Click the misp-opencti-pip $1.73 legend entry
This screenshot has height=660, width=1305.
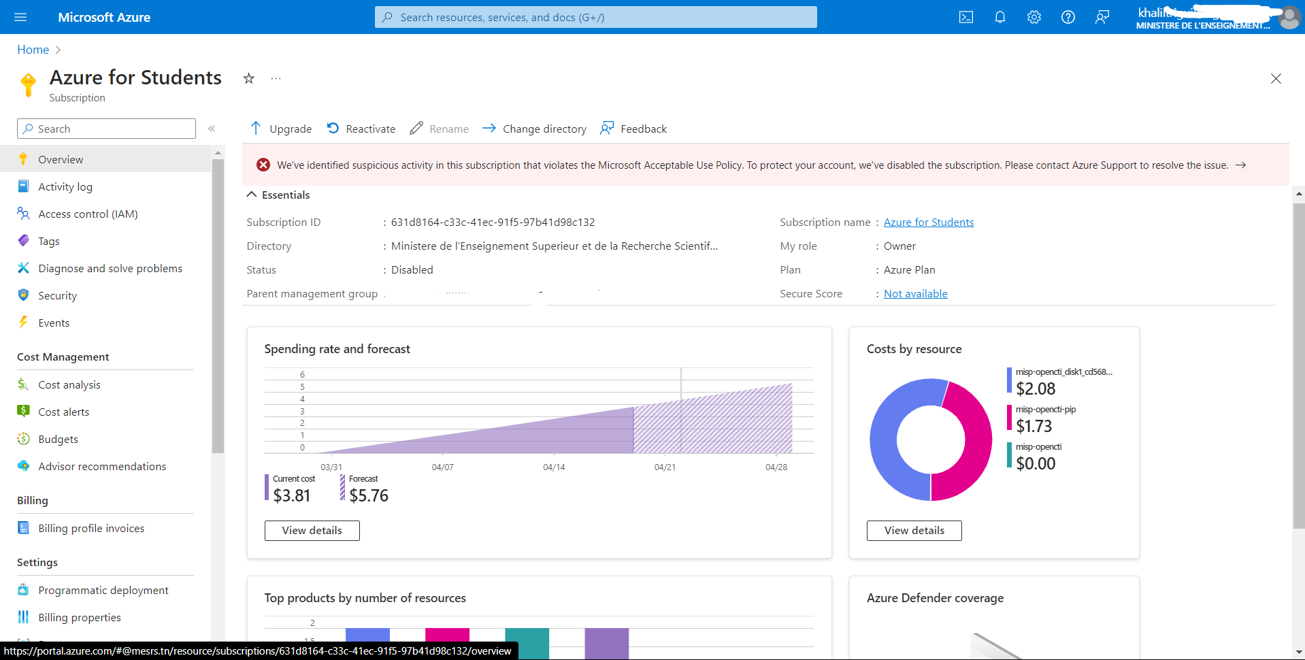(1041, 419)
